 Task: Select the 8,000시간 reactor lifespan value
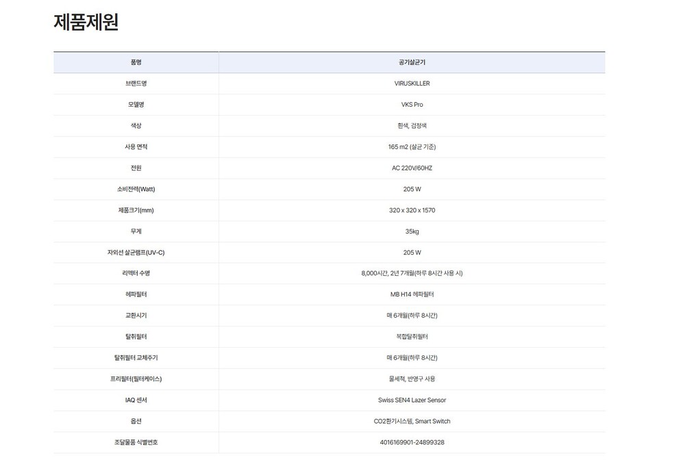pyautogui.click(x=412, y=273)
